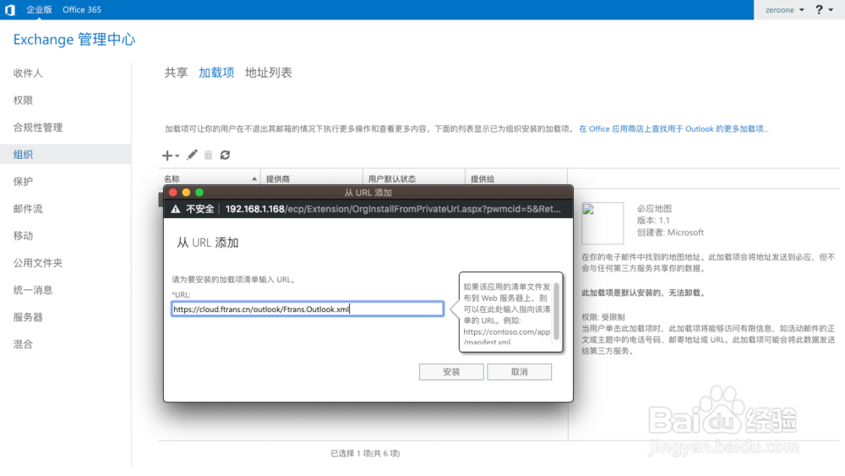Image resolution: width=845 pixels, height=476 pixels.
Task: Click the 取消 cancel button
Action: point(519,372)
